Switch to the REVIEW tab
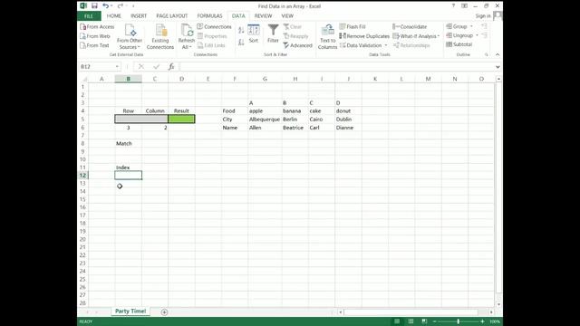580x326 pixels. tap(263, 16)
